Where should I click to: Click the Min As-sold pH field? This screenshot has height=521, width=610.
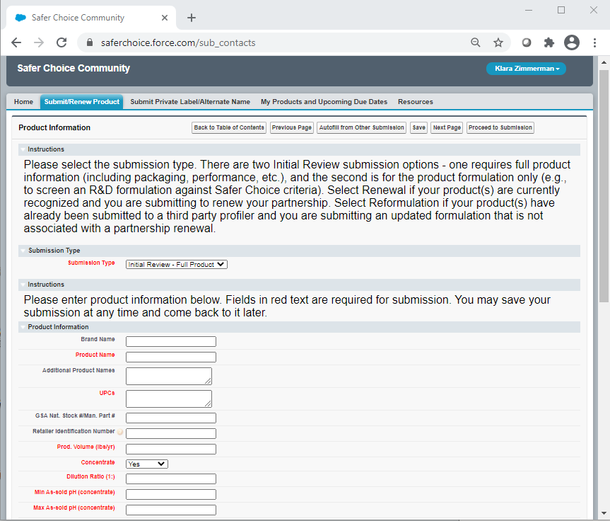[171, 495]
